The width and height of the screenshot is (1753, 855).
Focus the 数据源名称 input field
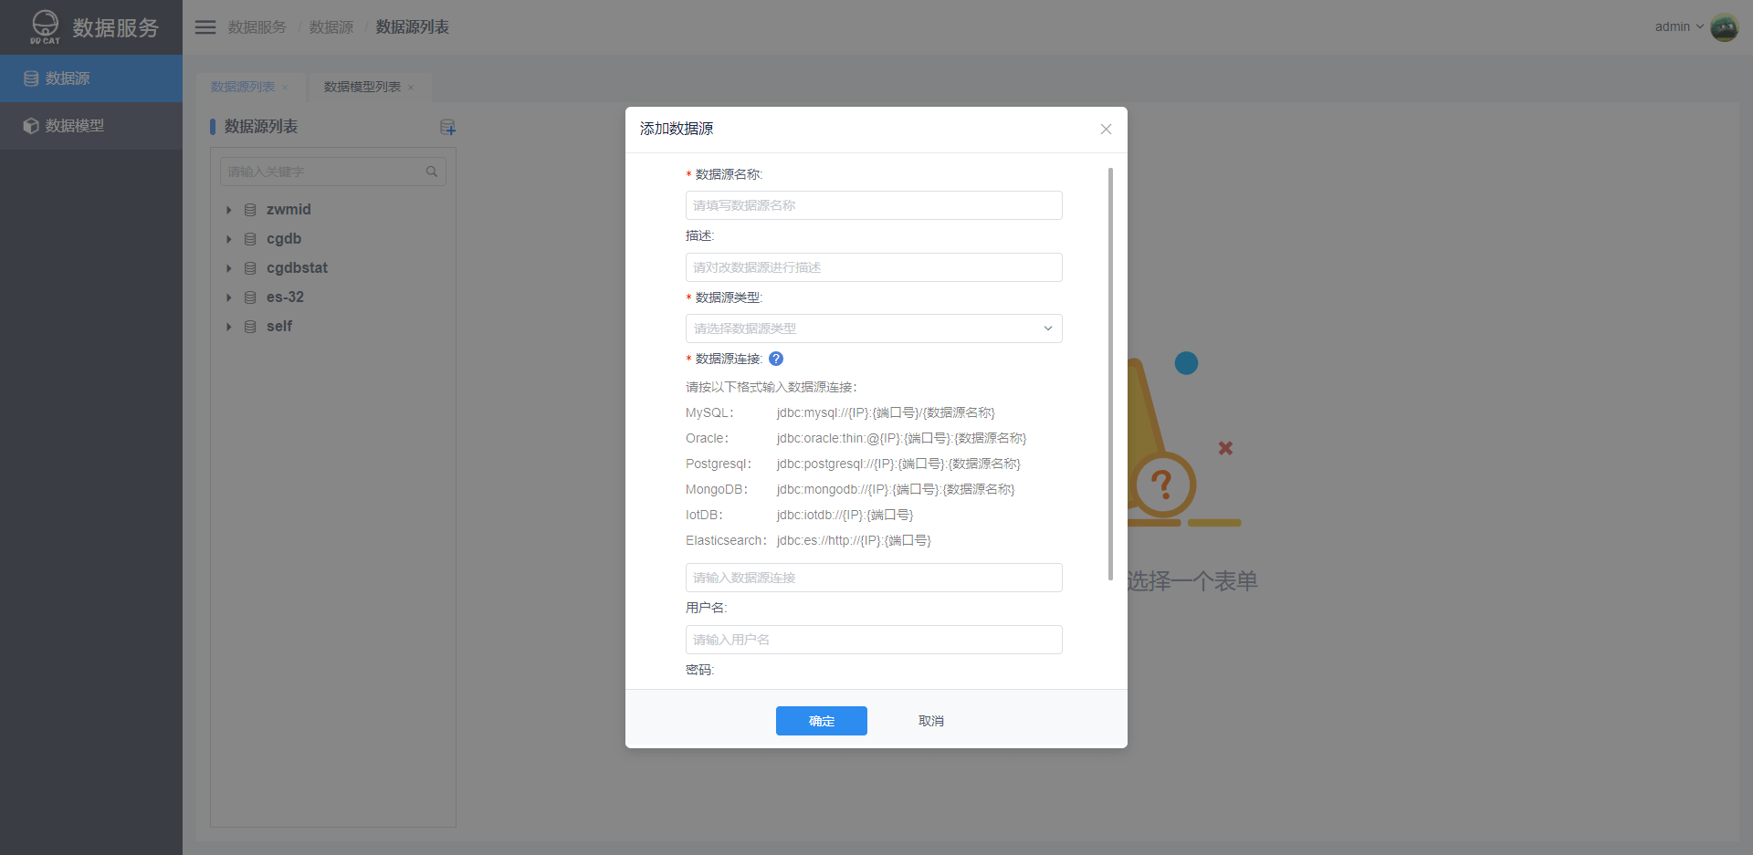tap(874, 205)
